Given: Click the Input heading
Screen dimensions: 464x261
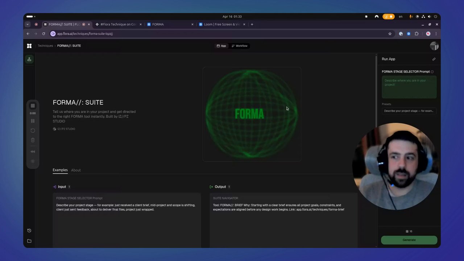Looking at the screenshot, I should [62, 187].
